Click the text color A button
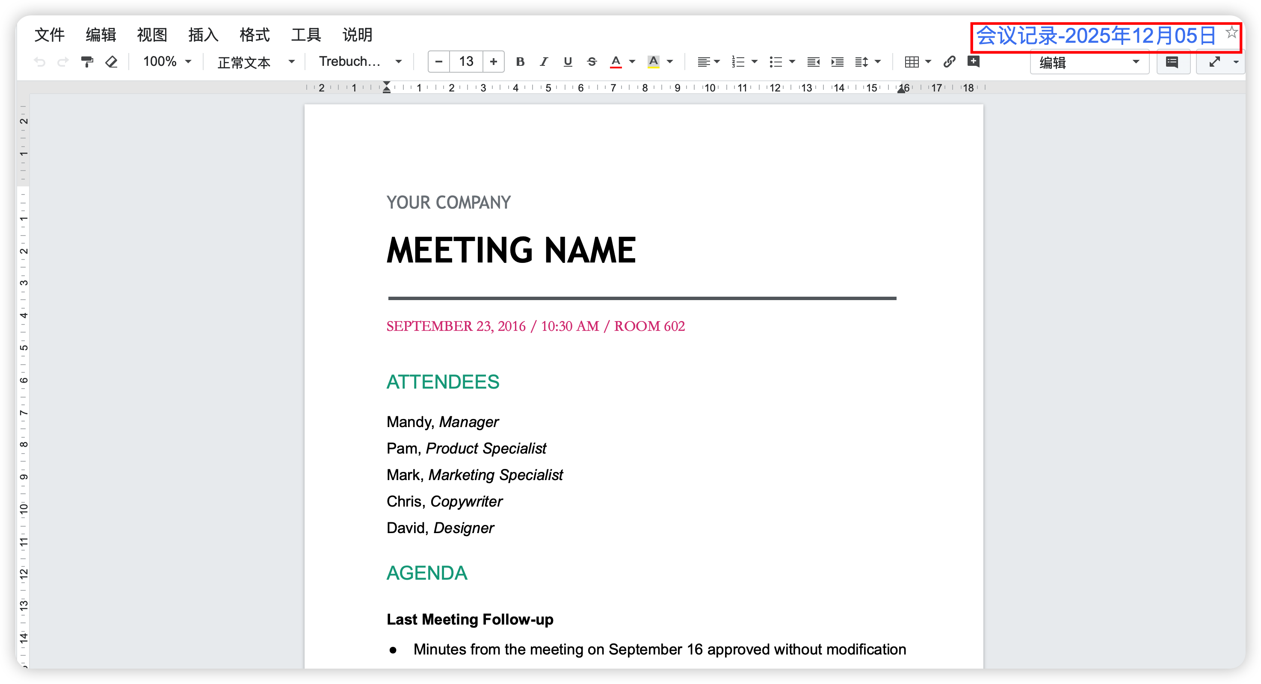 (616, 62)
